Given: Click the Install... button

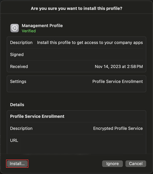Looking at the screenshot, I should click(17, 164).
